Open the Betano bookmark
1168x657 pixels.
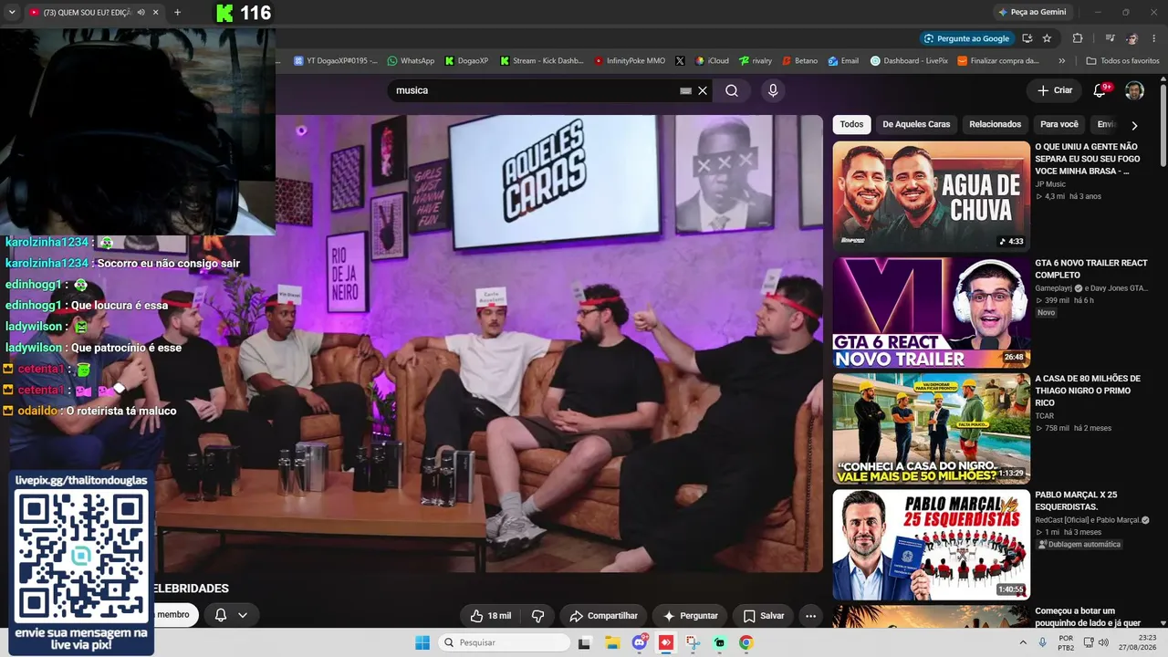click(799, 61)
